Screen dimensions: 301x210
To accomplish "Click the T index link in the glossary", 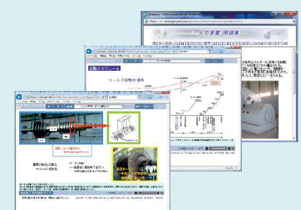I will [280, 43].
